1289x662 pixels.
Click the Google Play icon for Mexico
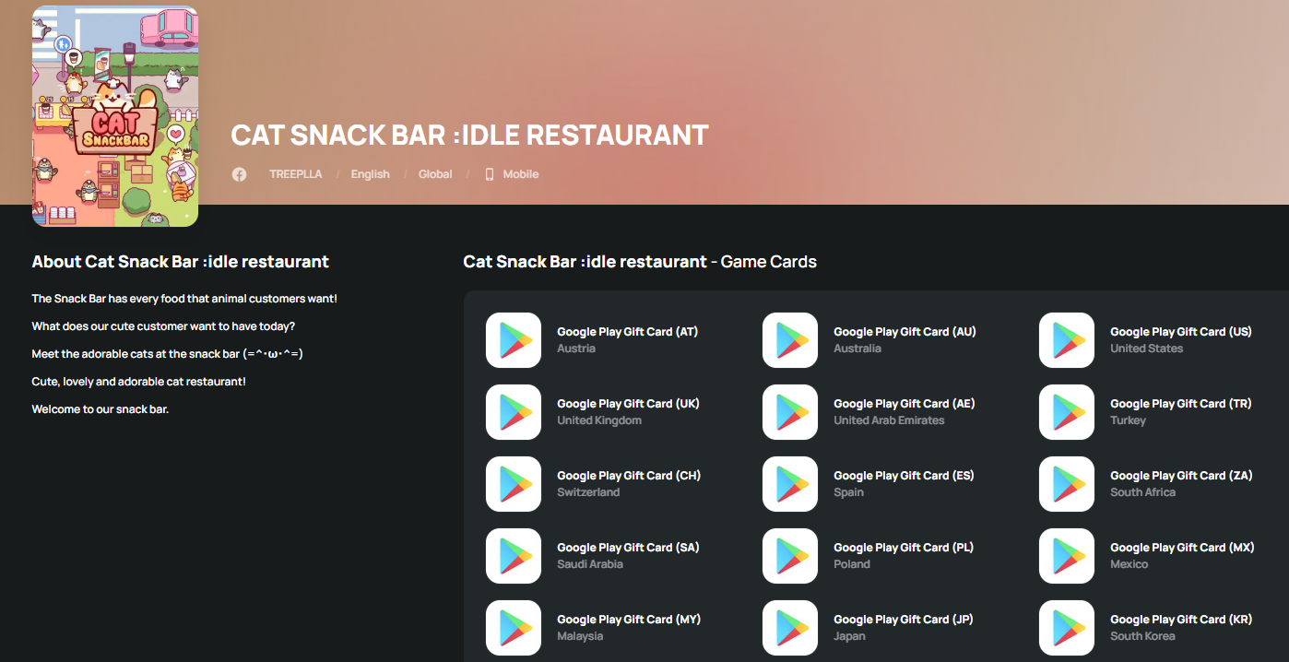click(1067, 556)
